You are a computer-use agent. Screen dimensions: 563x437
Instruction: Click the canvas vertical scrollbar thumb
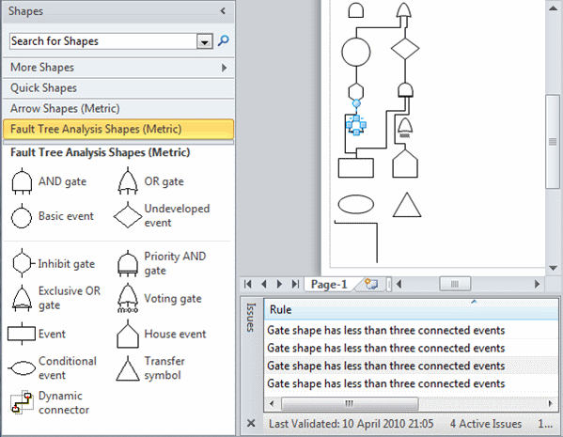(553, 142)
